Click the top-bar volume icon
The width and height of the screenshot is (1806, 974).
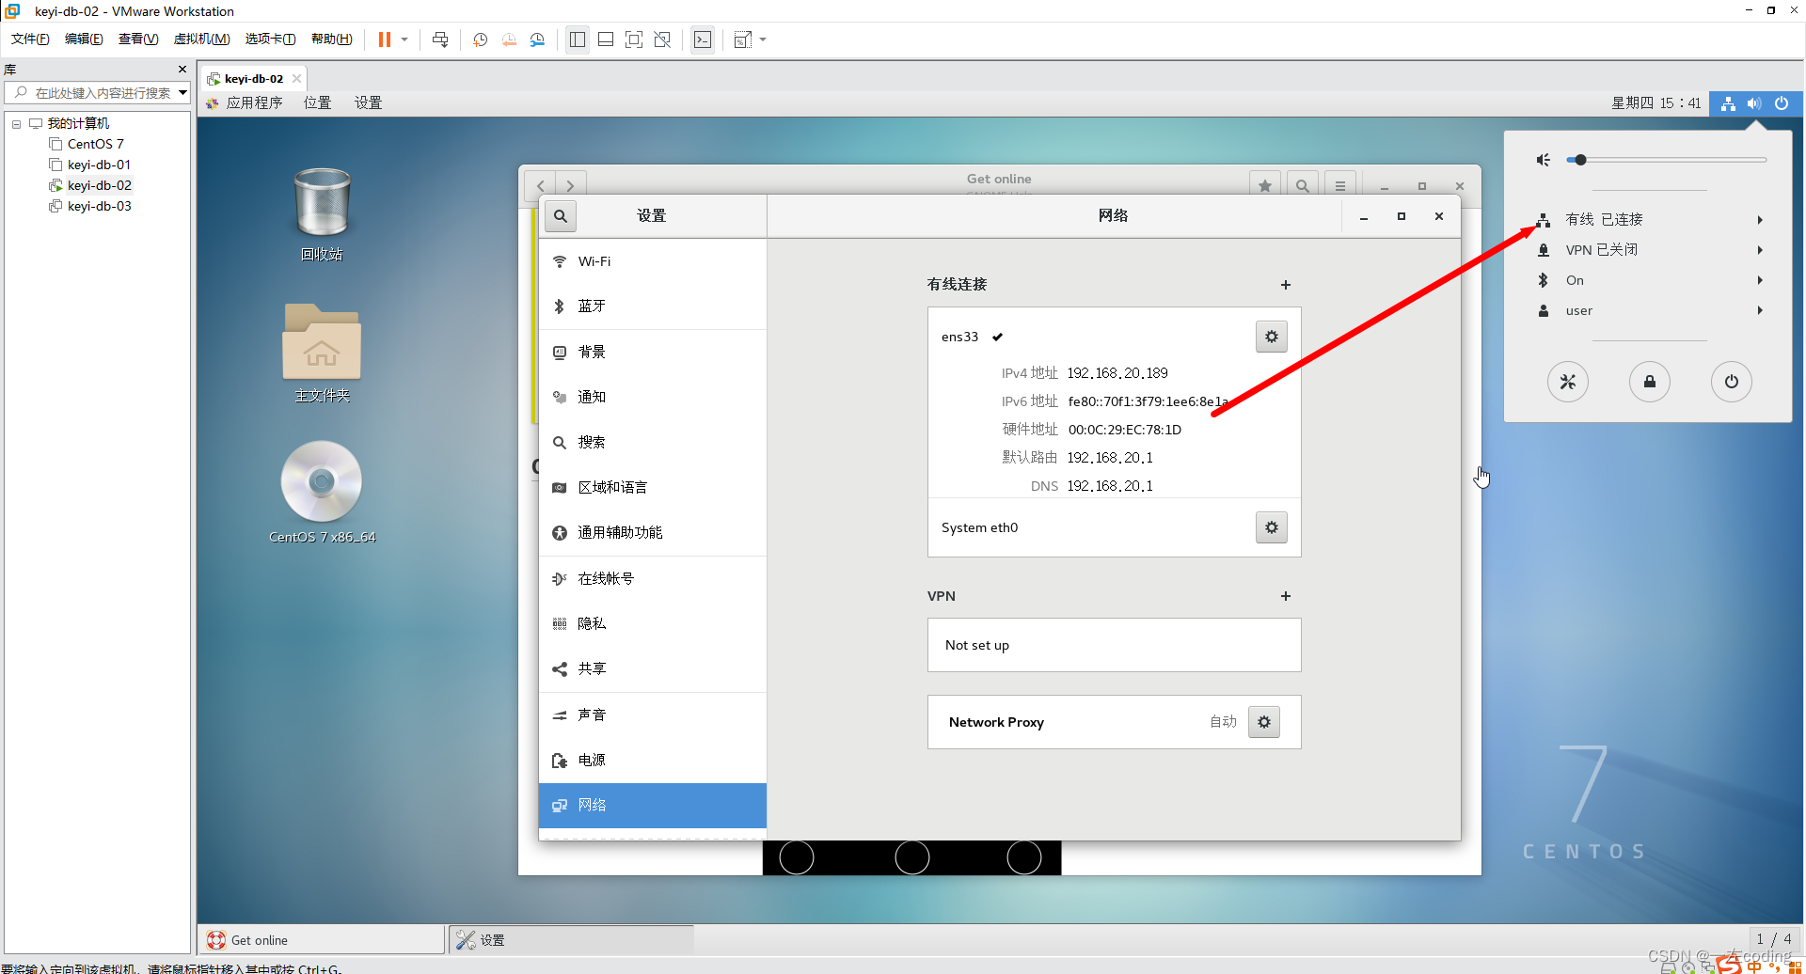(x=1754, y=103)
